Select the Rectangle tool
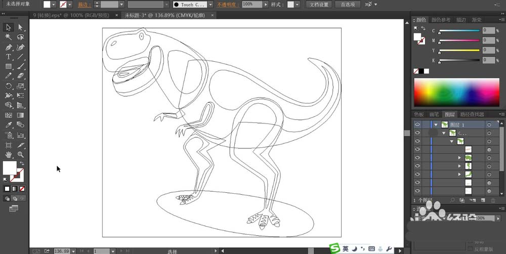The image size is (506, 254). coord(9,66)
